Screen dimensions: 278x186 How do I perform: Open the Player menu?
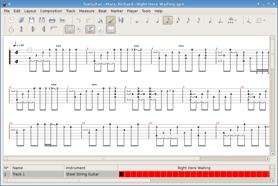132,11
